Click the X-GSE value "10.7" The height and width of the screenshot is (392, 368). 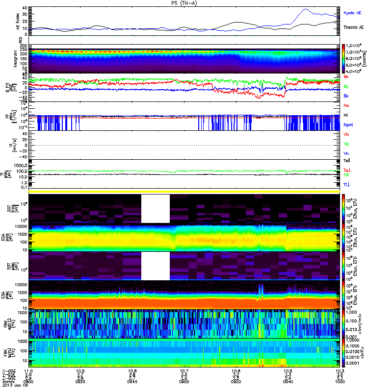pyautogui.click(x=184, y=371)
